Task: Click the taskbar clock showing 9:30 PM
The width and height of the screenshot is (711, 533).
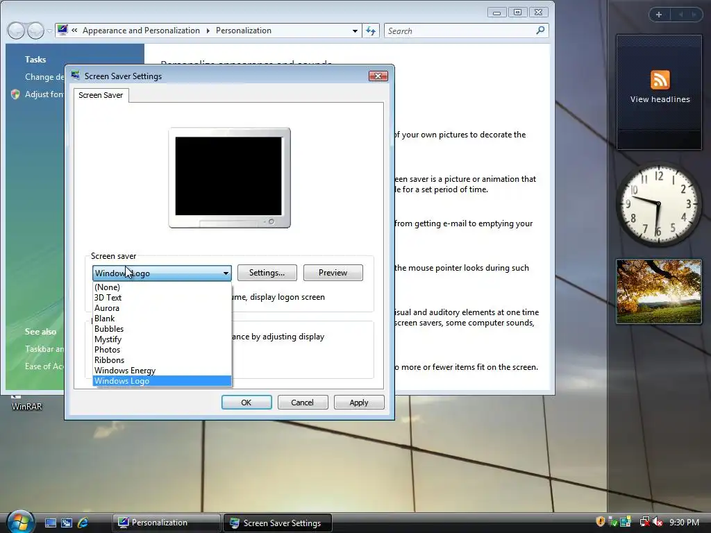Action: (x=684, y=523)
